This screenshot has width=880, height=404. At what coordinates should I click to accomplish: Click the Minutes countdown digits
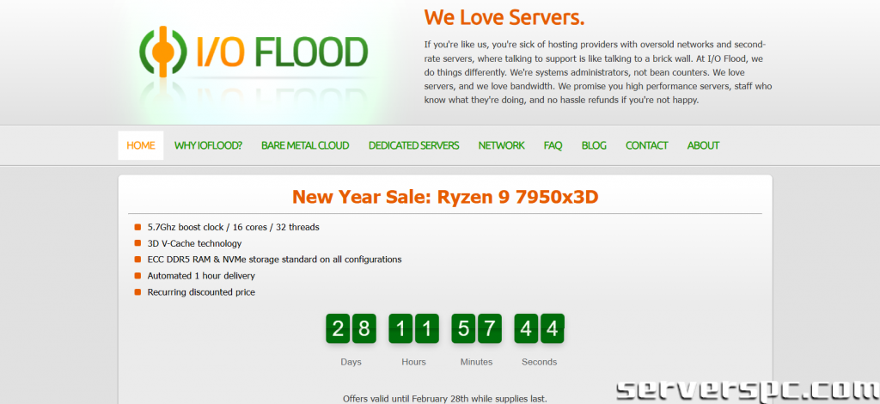tap(476, 328)
